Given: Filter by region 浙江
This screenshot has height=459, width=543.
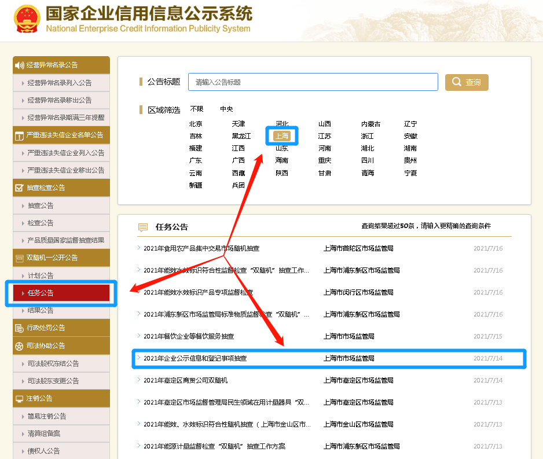Looking at the screenshot, I should (x=367, y=136).
